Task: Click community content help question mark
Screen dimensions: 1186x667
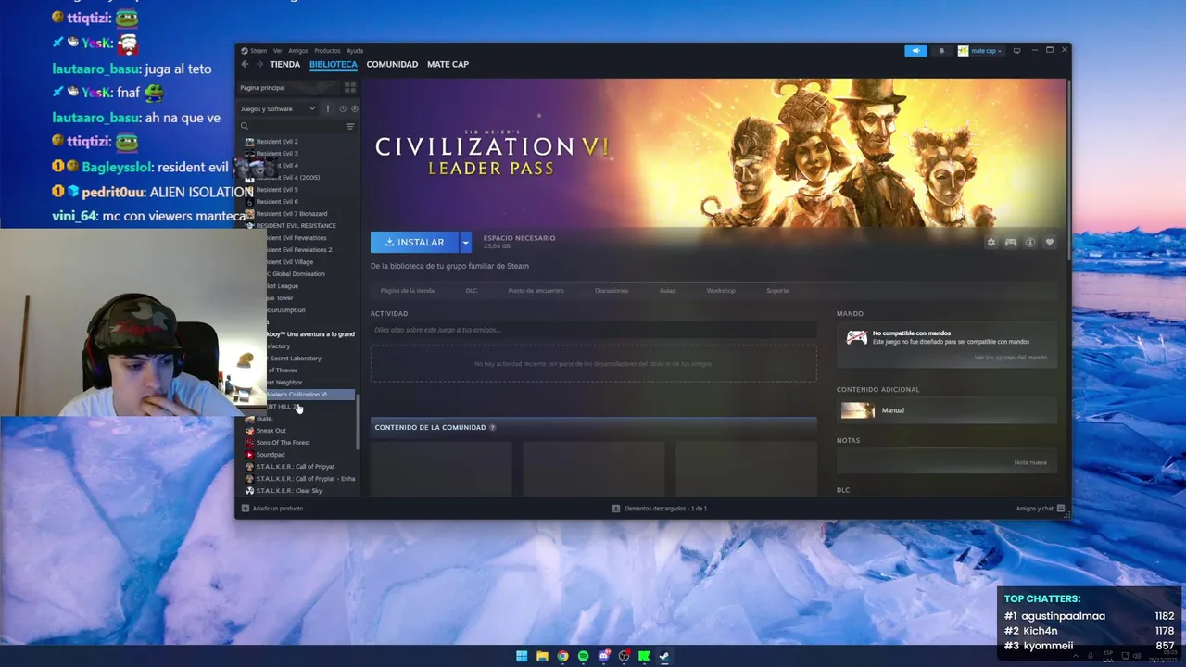Action: pos(492,427)
